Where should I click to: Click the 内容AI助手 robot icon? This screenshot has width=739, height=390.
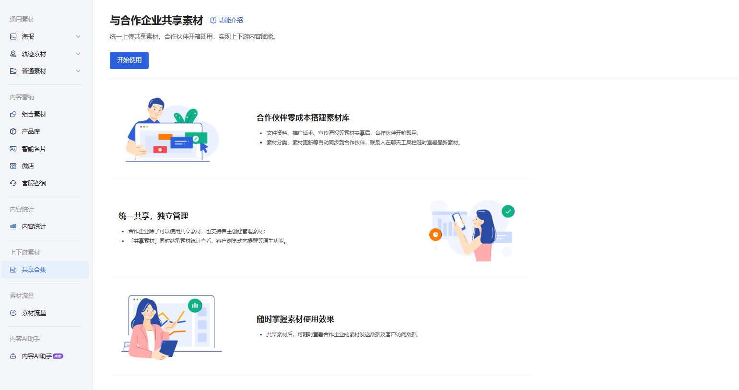click(x=13, y=356)
